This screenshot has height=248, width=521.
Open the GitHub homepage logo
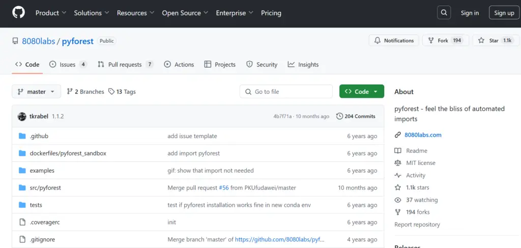[19, 13]
